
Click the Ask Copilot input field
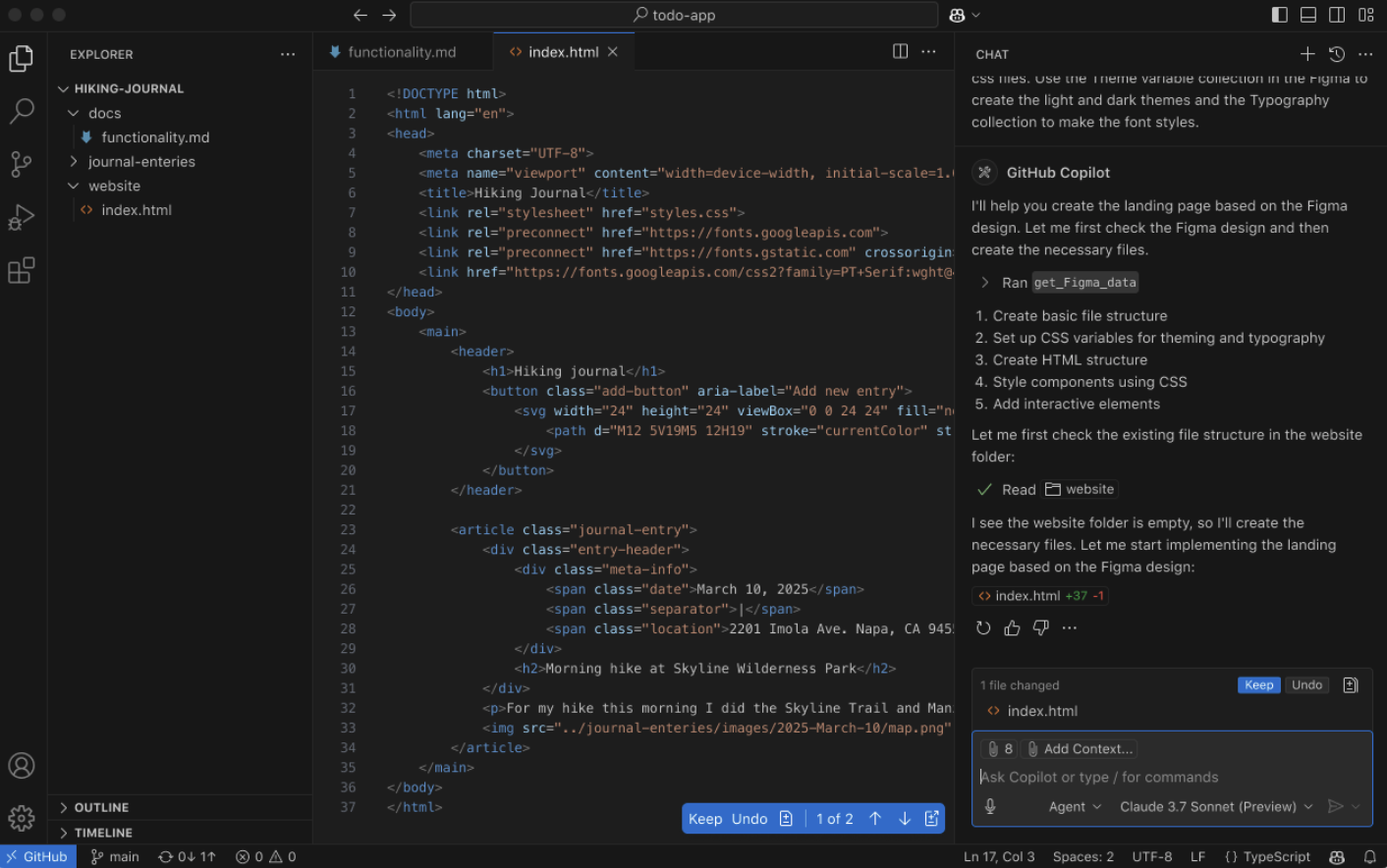[x=1130, y=777]
